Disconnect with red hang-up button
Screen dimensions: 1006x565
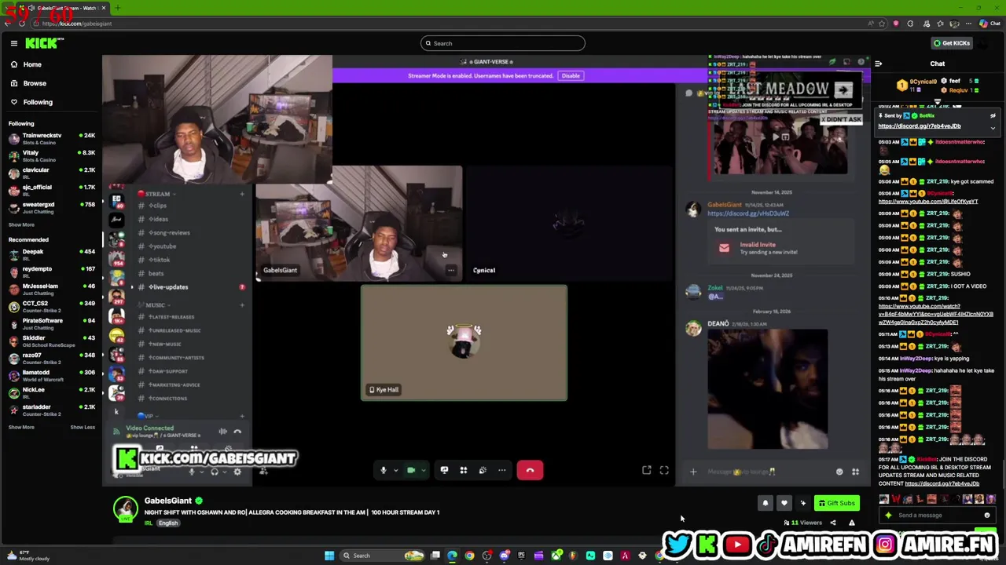[x=530, y=470]
